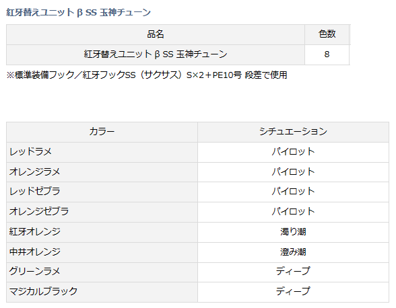Viewport: 396px width, 308px height.
Task: Click パイロット in the レッドラメ row
Action: click(293, 152)
